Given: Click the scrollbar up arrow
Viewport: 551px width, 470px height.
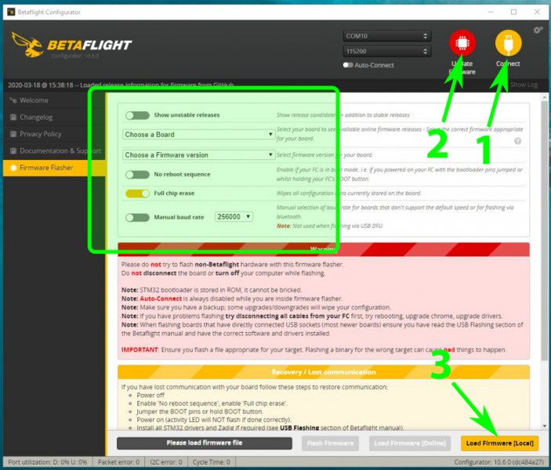Looking at the screenshot, I should point(544,96).
